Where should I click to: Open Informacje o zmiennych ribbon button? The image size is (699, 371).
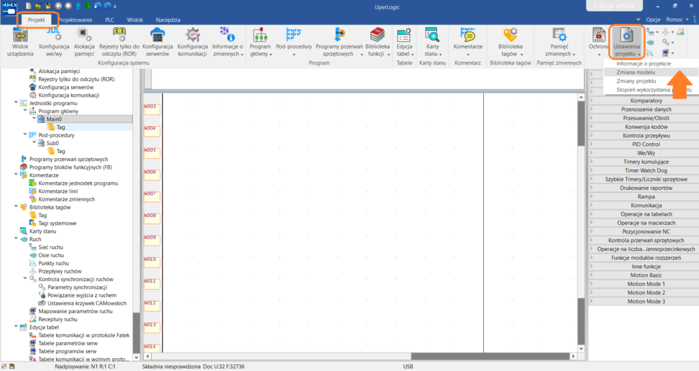[x=227, y=42]
